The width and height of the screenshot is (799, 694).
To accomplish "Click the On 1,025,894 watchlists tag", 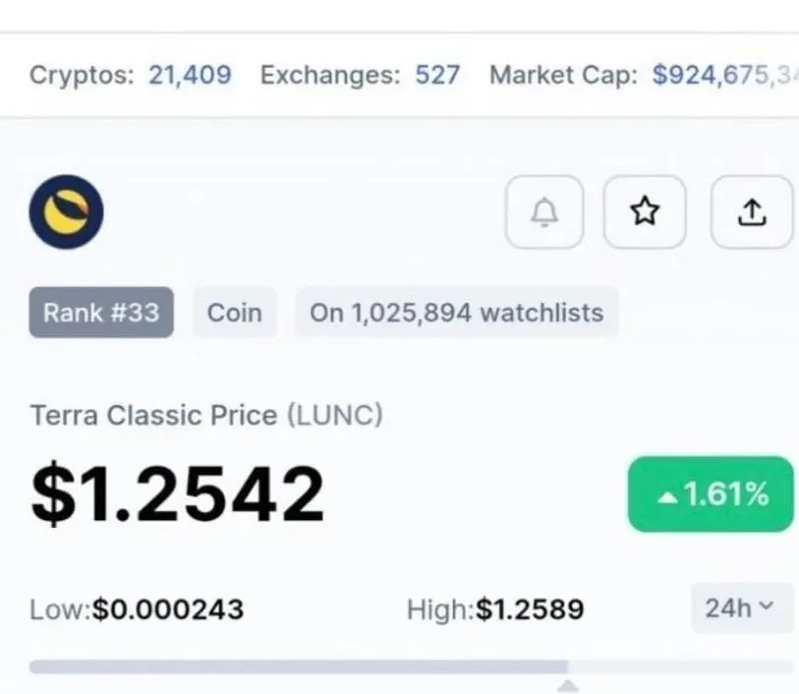I will [457, 313].
